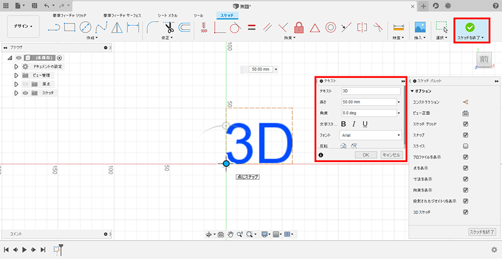The image size is (502, 259).
Task: Click the Underline text style icon
Action: (x=365, y=124)
